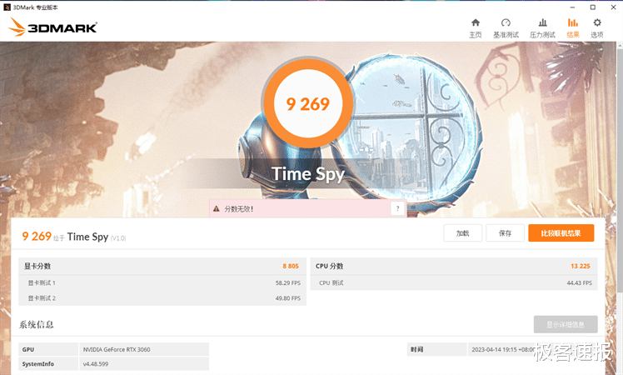The width and height of the screenshot is (623, 375).
Task: Click the NVIDIA GeForce RTX 3060 field
Action: pyautogui.click(x=144, y=349)
